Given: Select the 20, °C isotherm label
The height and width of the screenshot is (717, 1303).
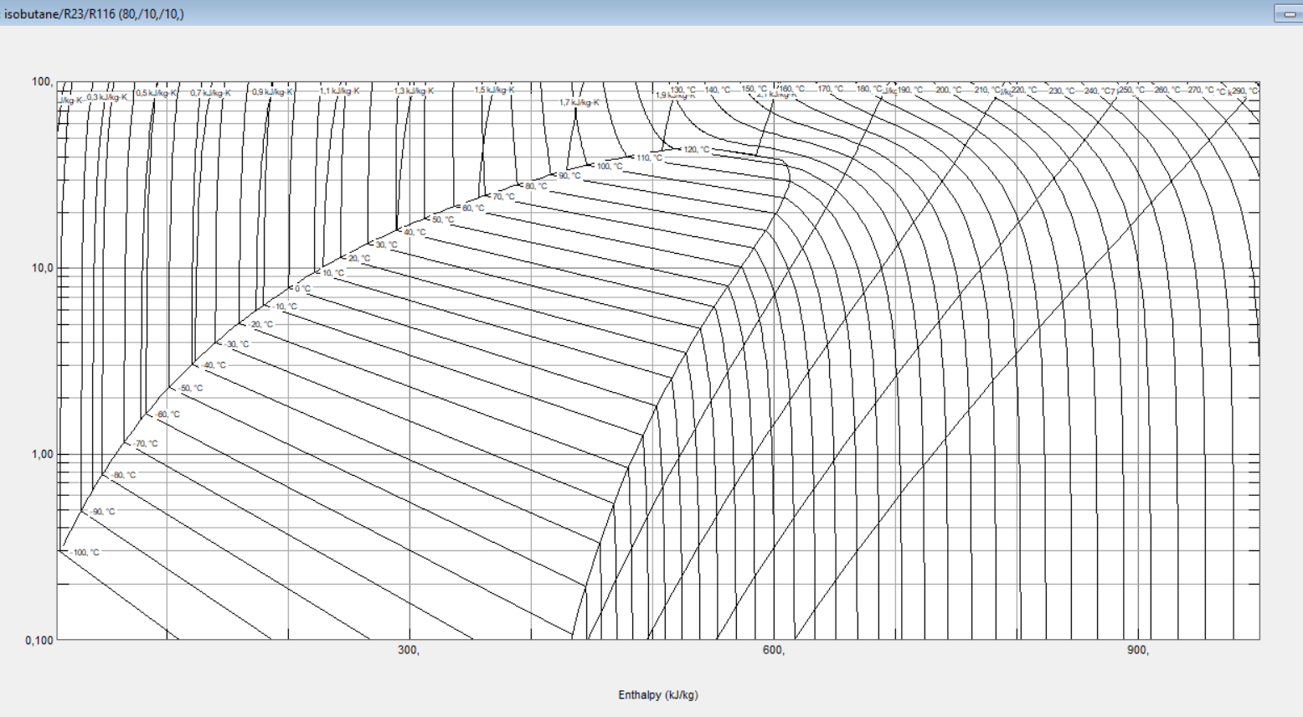Looking at the screenshot, I should 358,259.
